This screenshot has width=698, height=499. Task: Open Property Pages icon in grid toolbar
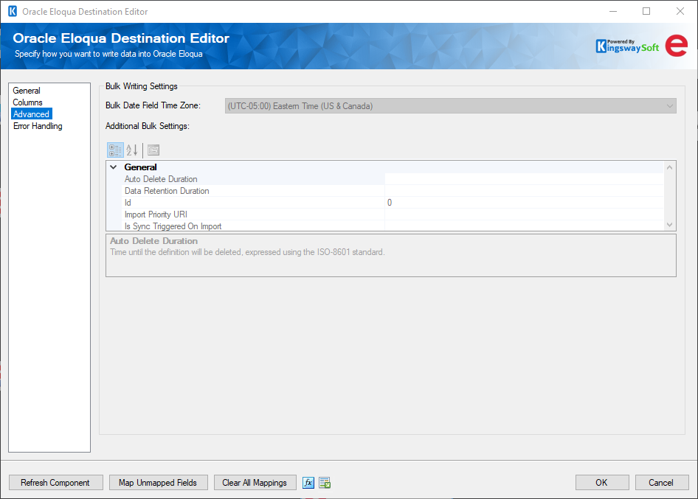(x=153, y=150)
